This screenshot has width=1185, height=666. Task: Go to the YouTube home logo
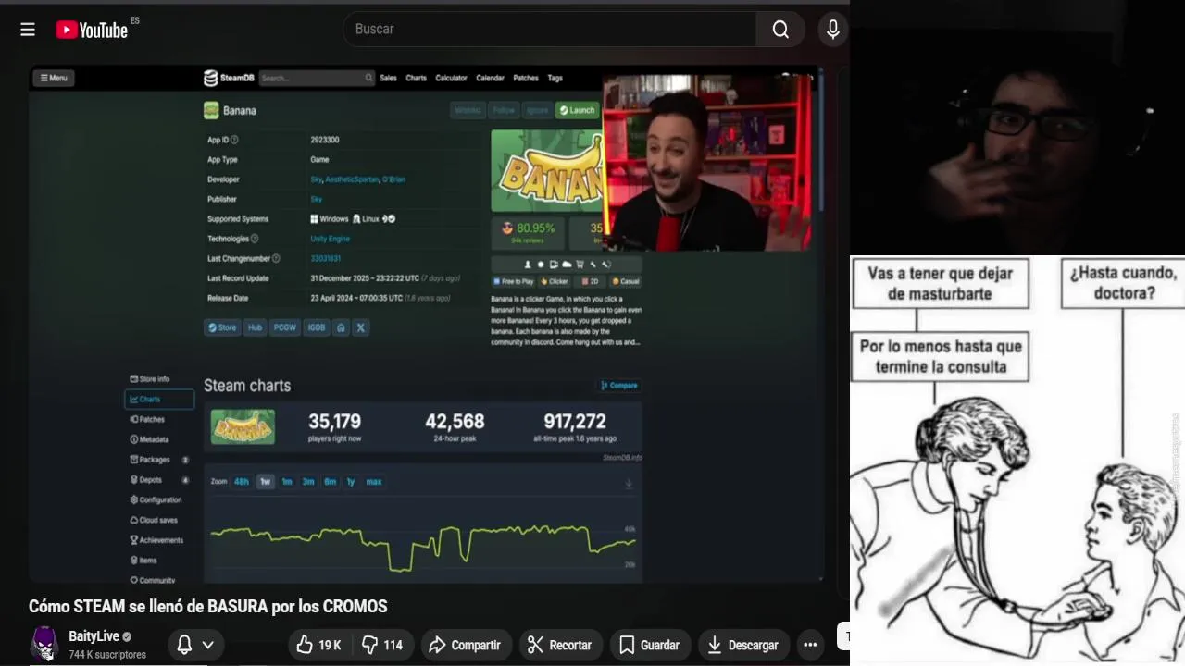click(x=92, y=30)
